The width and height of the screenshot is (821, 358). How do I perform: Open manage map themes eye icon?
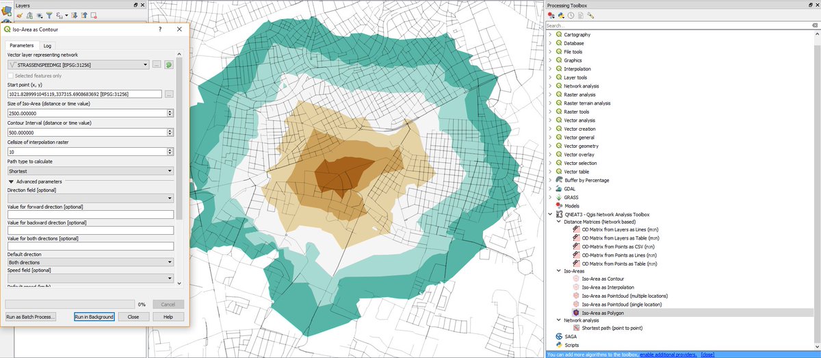tap(40, 15)
